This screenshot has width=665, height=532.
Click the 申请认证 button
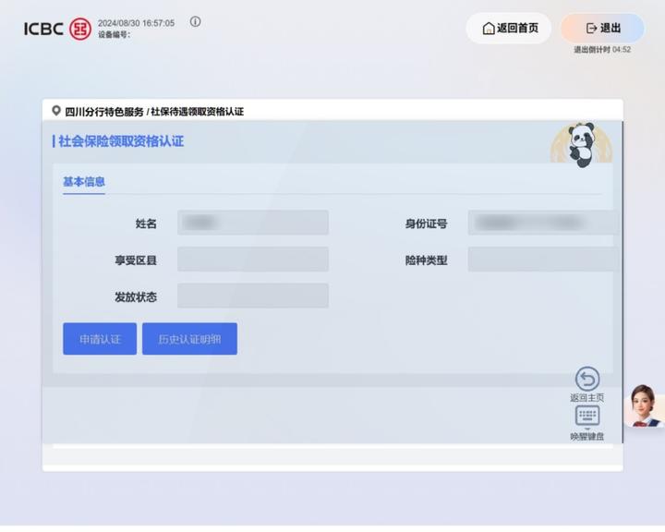point(100,339)
